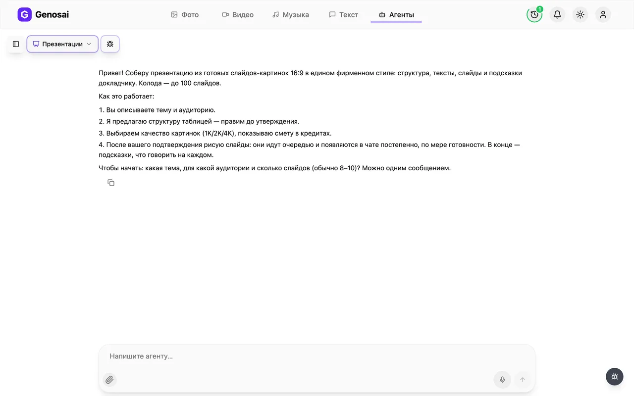This screenshot has width=634, height=396.
Task: Copy the agent's greeting message
Action: click(111, 183)
